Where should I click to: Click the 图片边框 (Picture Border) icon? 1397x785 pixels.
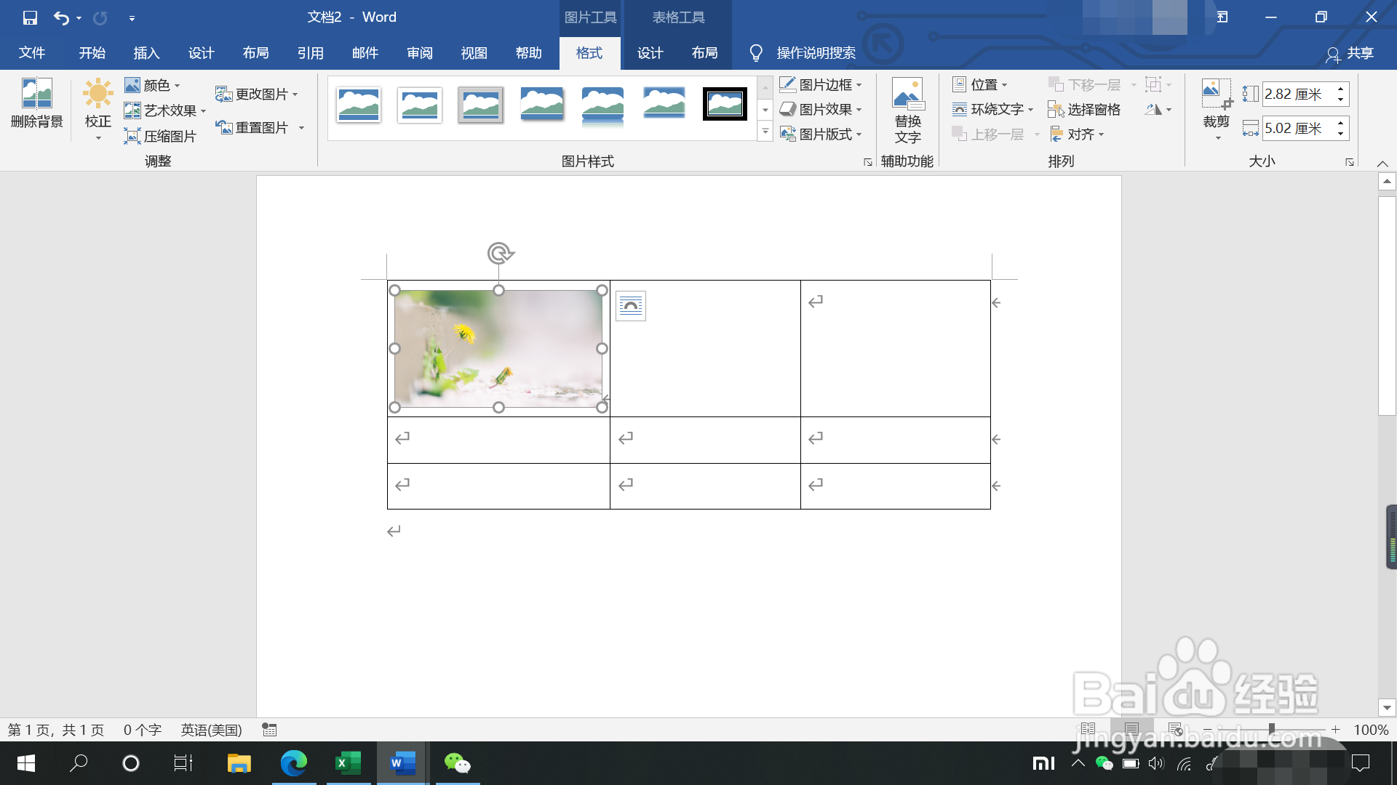pyautogui.click(x=821, y=84)
